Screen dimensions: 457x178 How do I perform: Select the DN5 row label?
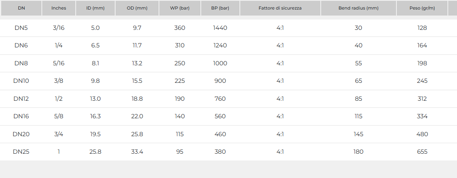pos(21,28)
